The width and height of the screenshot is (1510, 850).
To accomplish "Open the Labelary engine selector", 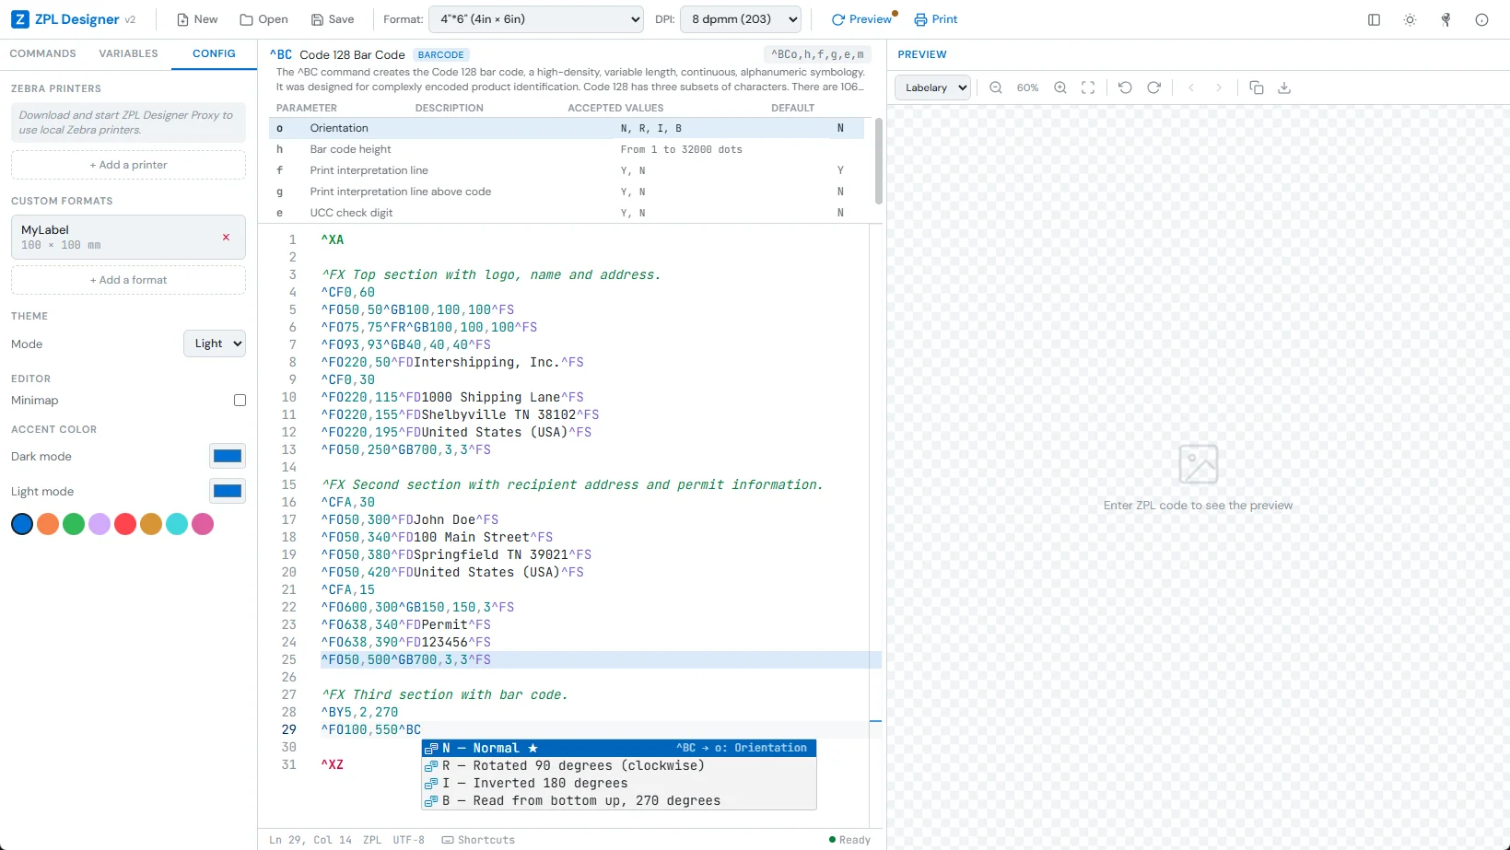I will point(931,87).
